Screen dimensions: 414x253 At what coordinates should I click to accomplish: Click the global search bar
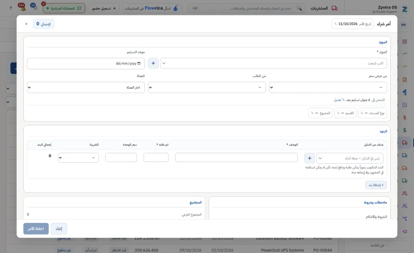246,8
